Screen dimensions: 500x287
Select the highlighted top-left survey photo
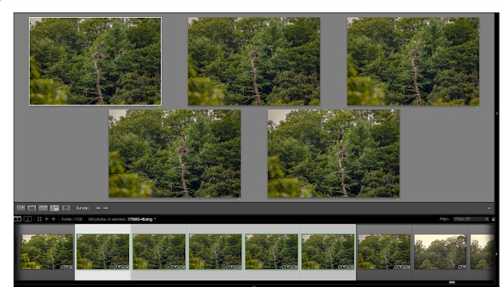[95, 61]
